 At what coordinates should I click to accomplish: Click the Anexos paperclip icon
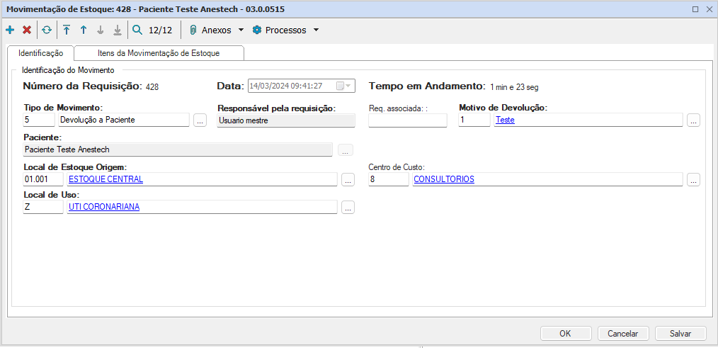pos(193,30)
